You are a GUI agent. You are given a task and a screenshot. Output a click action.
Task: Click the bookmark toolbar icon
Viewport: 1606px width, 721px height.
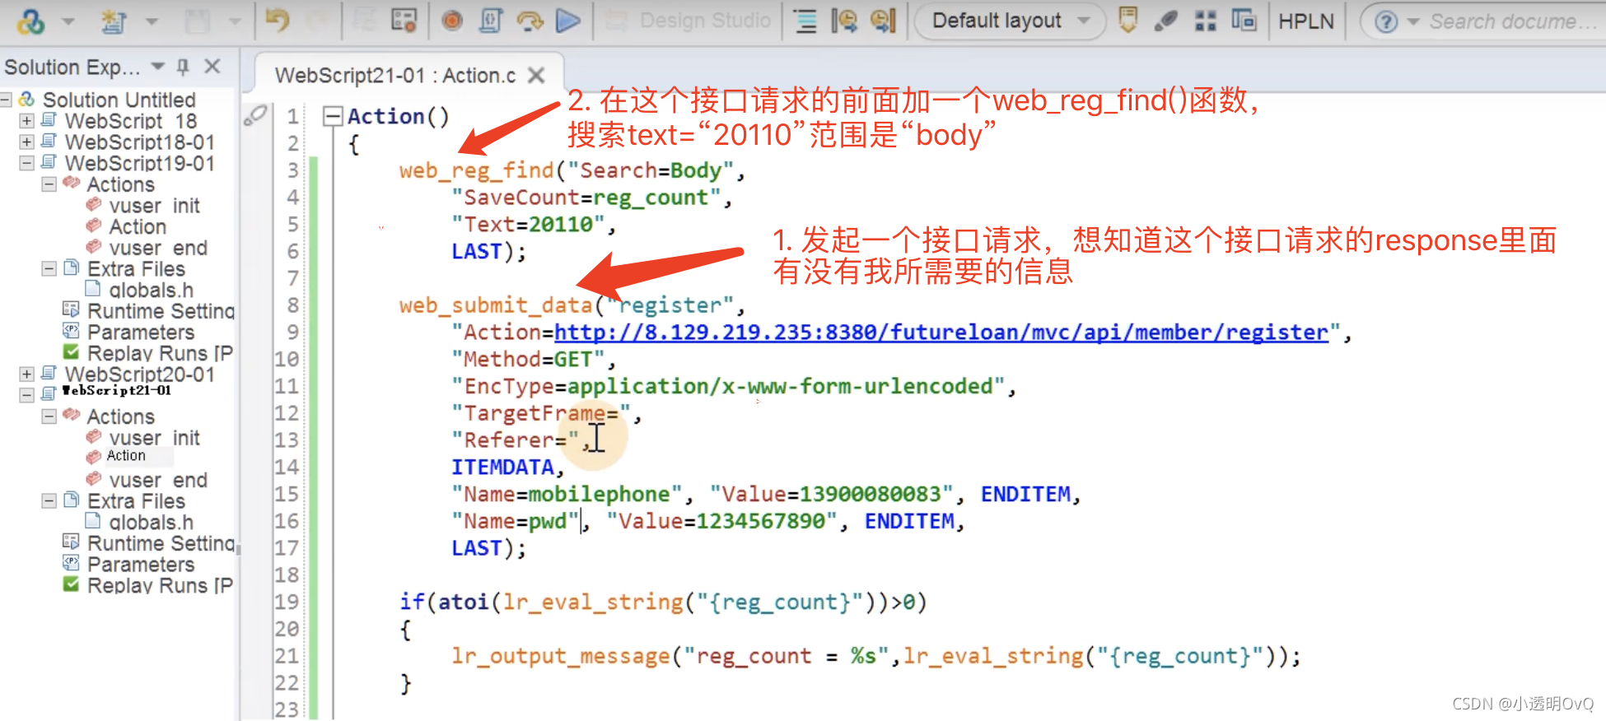(x=1128, y=21)
